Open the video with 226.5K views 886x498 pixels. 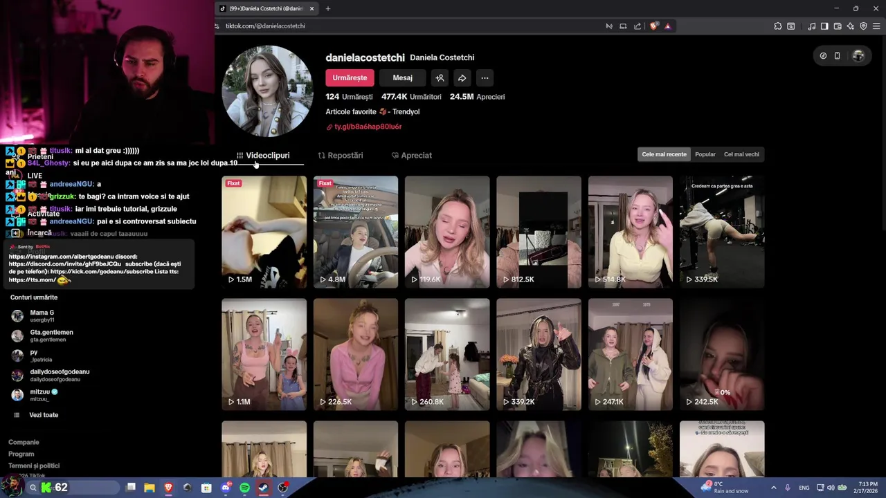[x=356, y=354]
